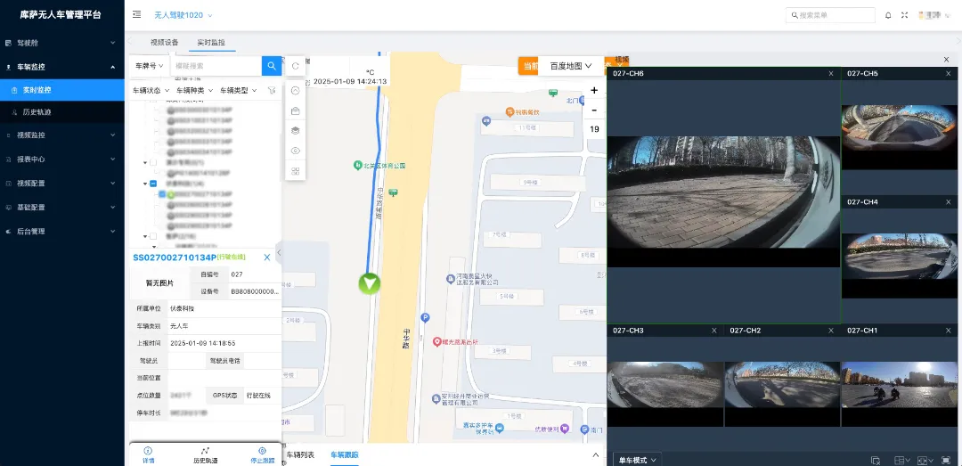
Task: Click the map refresh icon
Action: click(x=296, y=66)
